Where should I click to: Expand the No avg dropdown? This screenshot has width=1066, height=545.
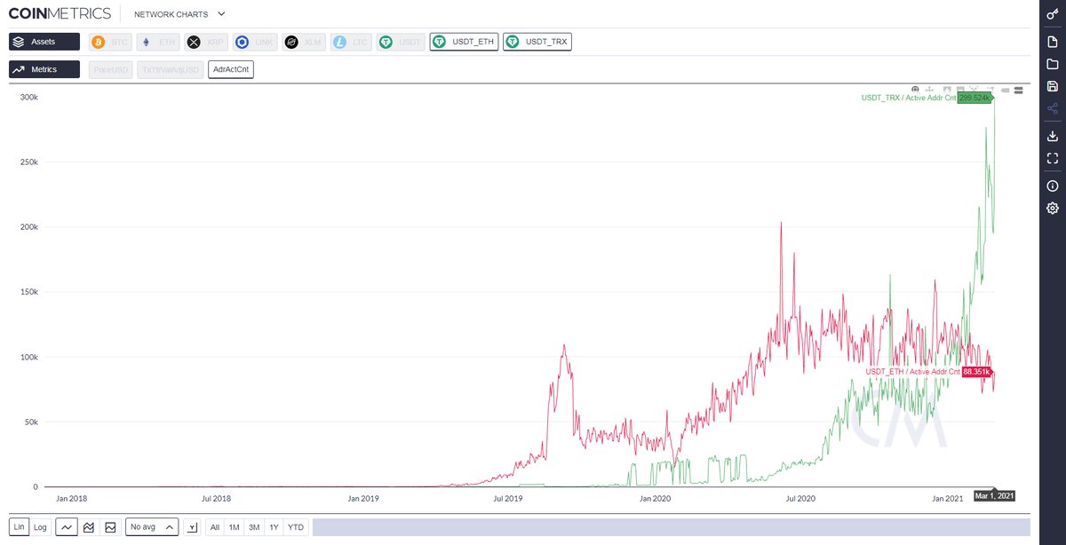click(153, 526)
